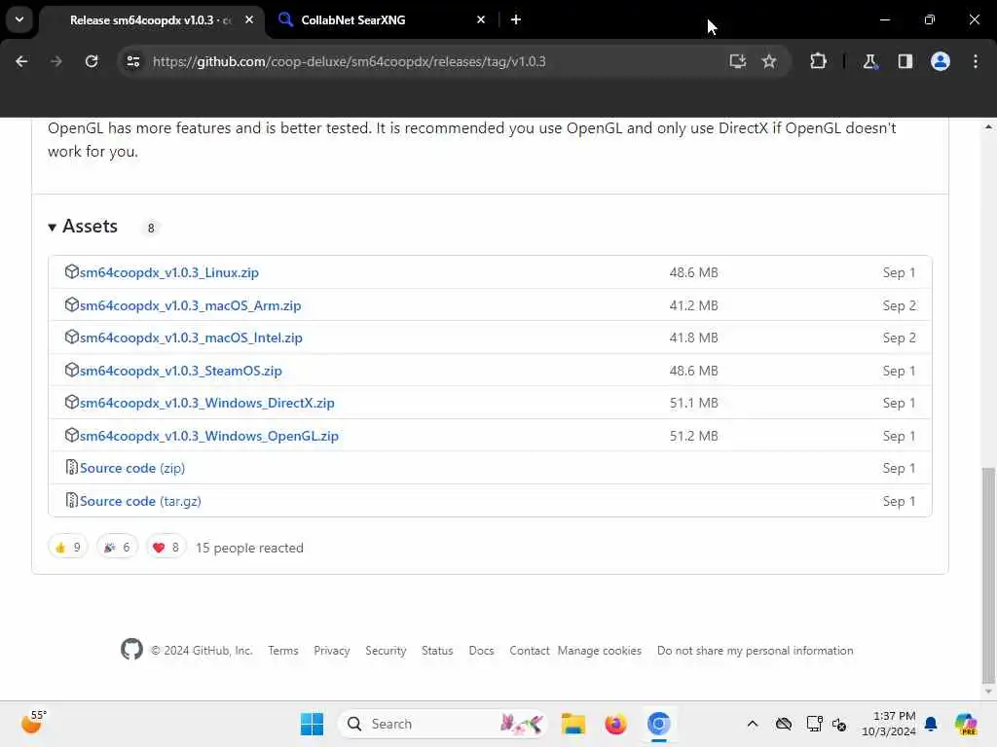
Task: Click taskbar Search box
Action: tap(443, 724)
